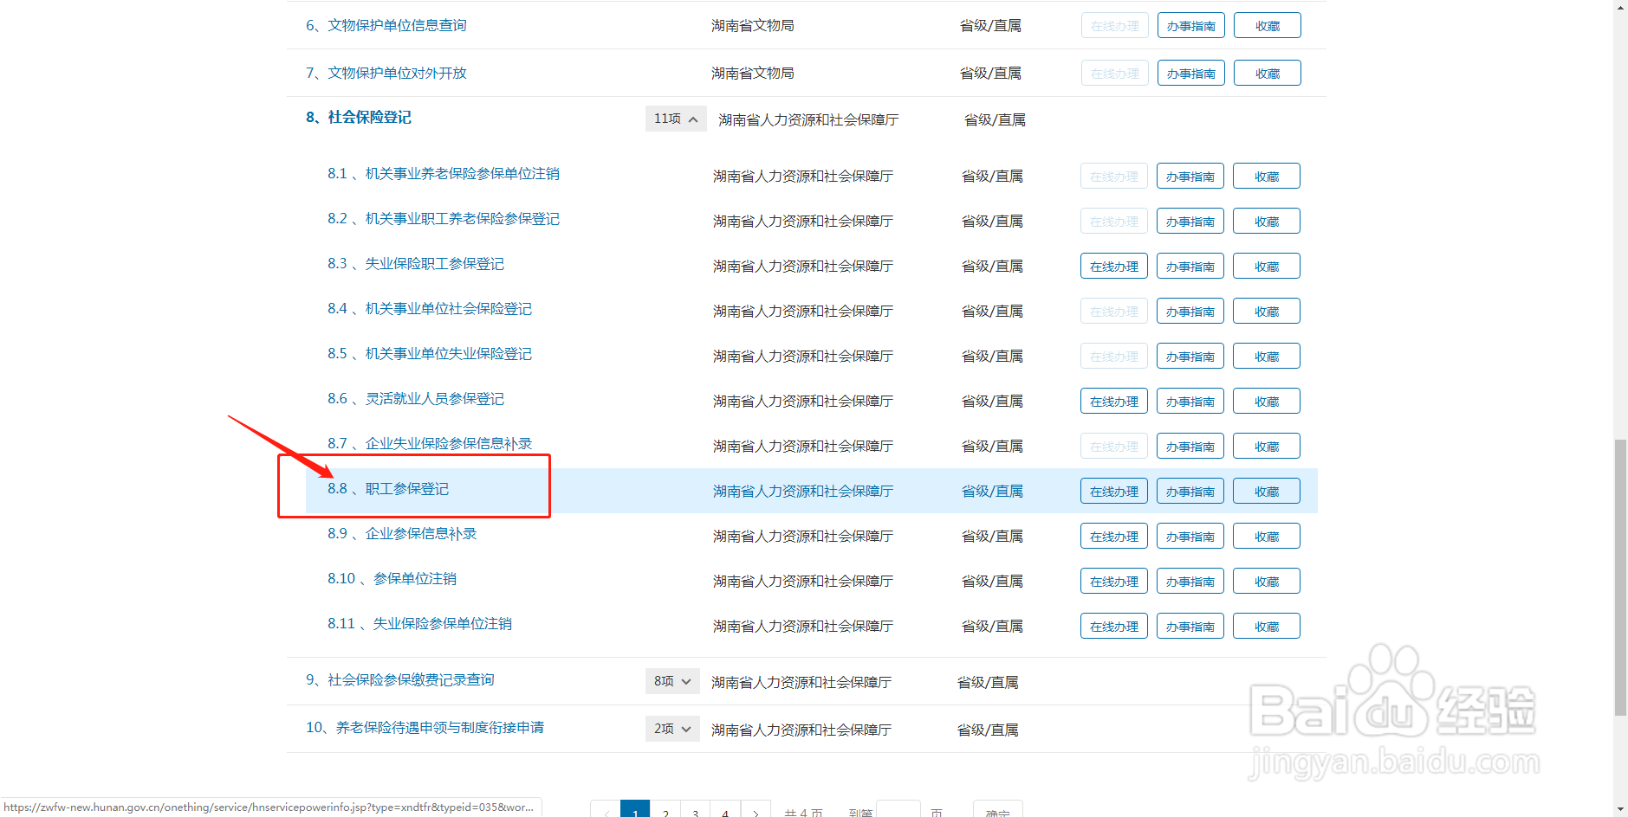This screenshot has width=1628, height=817.
Task: Expand the 8项 dropdown for 社会保险参保缴费记录查询
Action: point(672,681)
